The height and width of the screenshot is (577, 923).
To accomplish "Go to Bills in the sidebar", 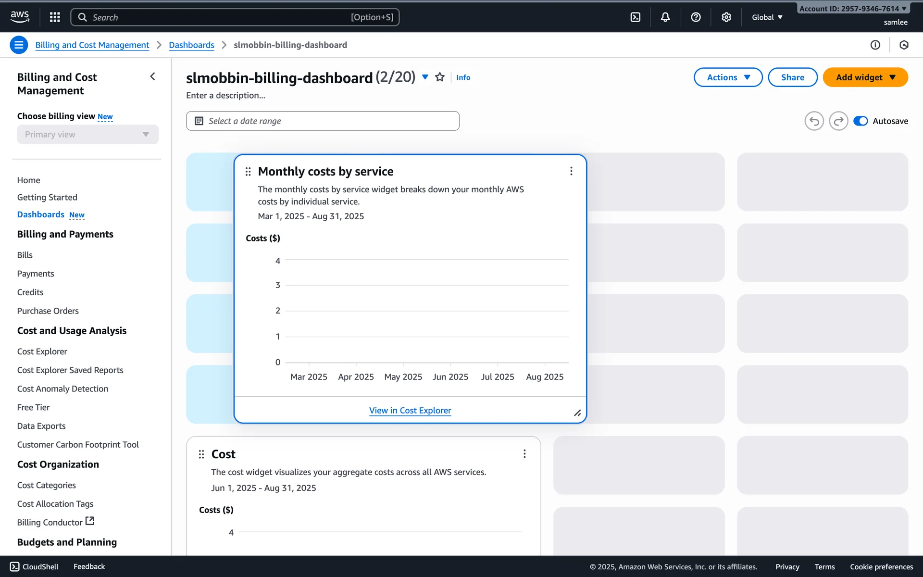I will (x=25, y=255).
